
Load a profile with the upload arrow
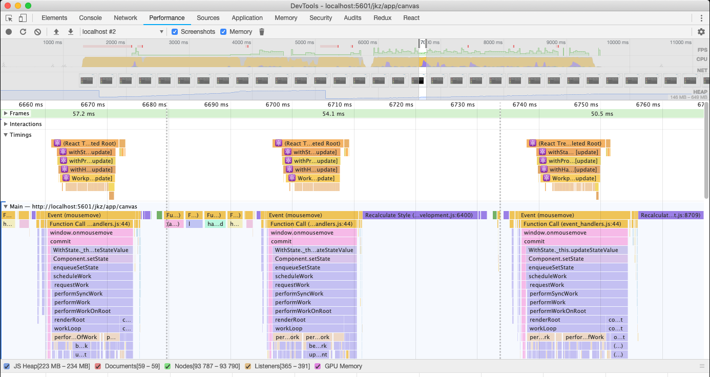point(56,32)
